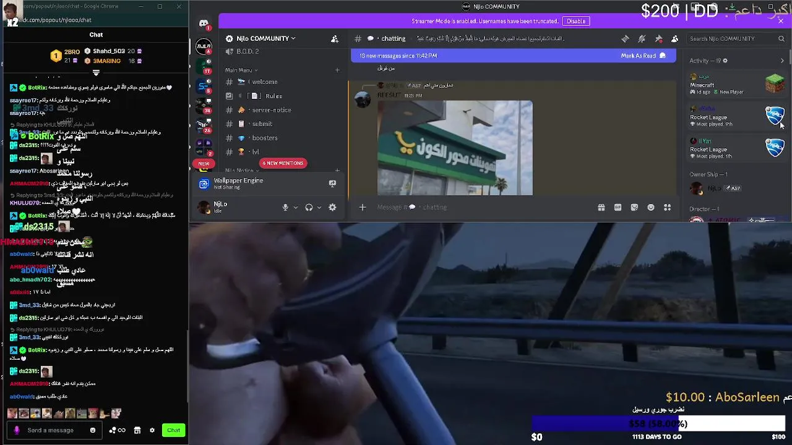Open the apps launcher in message bar
The width and height of the screenshot is (792, 445).
click(668, 208)
